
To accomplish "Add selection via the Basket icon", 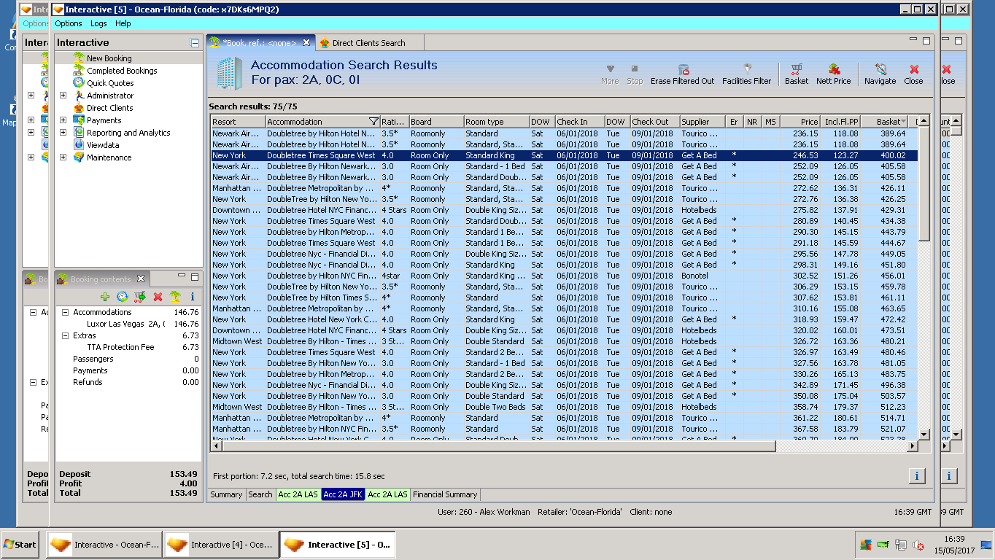I will pyautogui.click(x=797, y=70).
